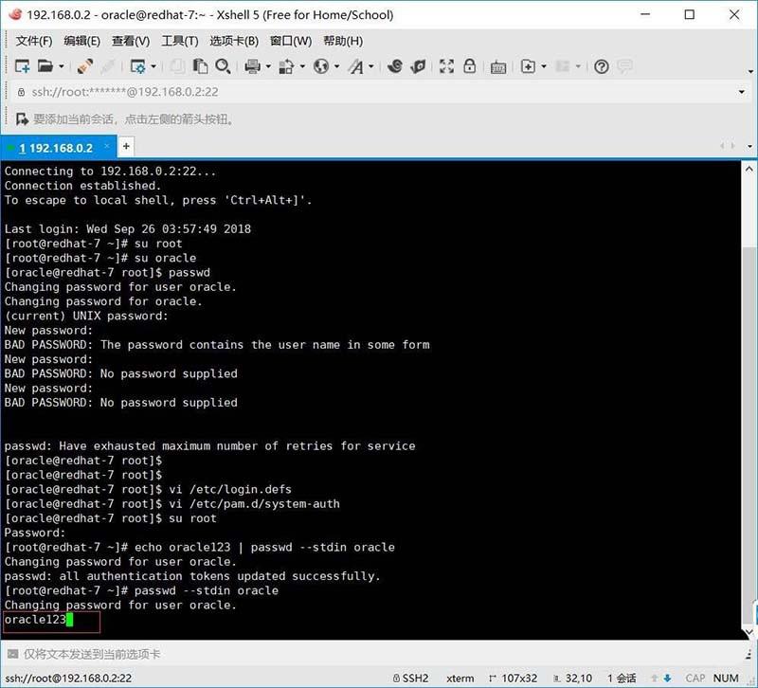Enter full screen via the toolbar icon
Image resolution: width=758 pixels, height=688 pixels.
pos(447,66)
